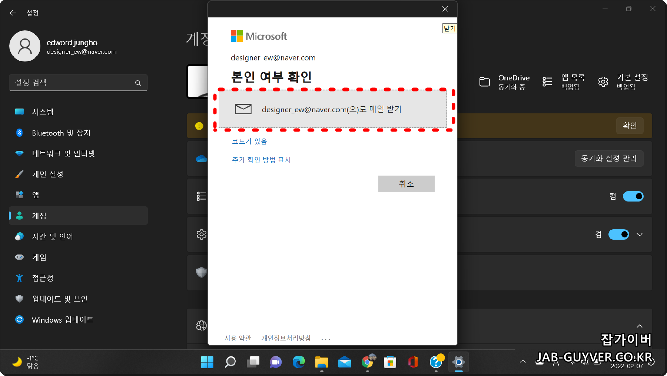Screen dimensions: 667x376
Task: Open 시스템 settings category
Action: point(78,112)
